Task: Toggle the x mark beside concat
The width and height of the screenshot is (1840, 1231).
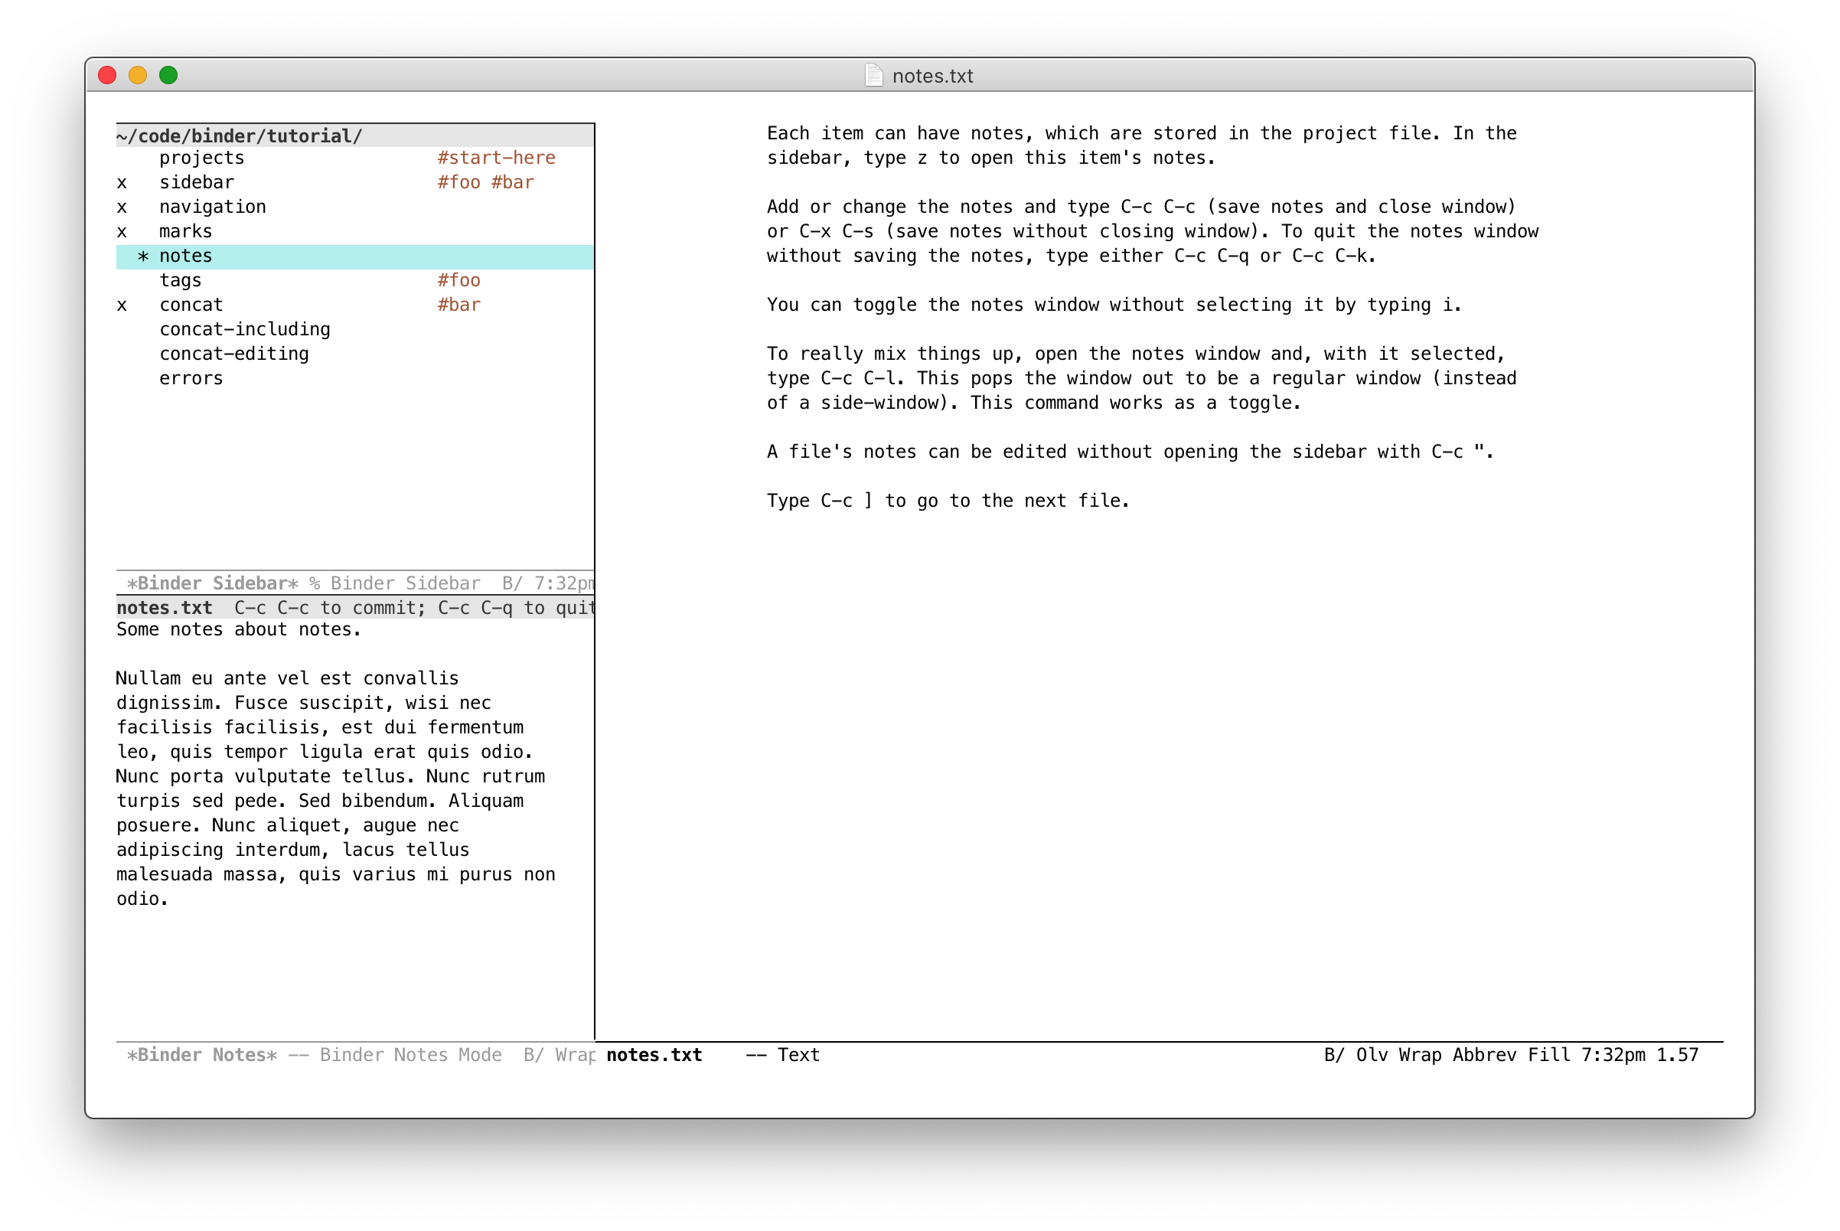Action: [121, 305]
